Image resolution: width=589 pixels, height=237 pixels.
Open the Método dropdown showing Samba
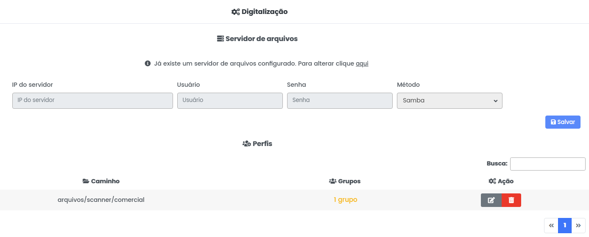point(449,101)
